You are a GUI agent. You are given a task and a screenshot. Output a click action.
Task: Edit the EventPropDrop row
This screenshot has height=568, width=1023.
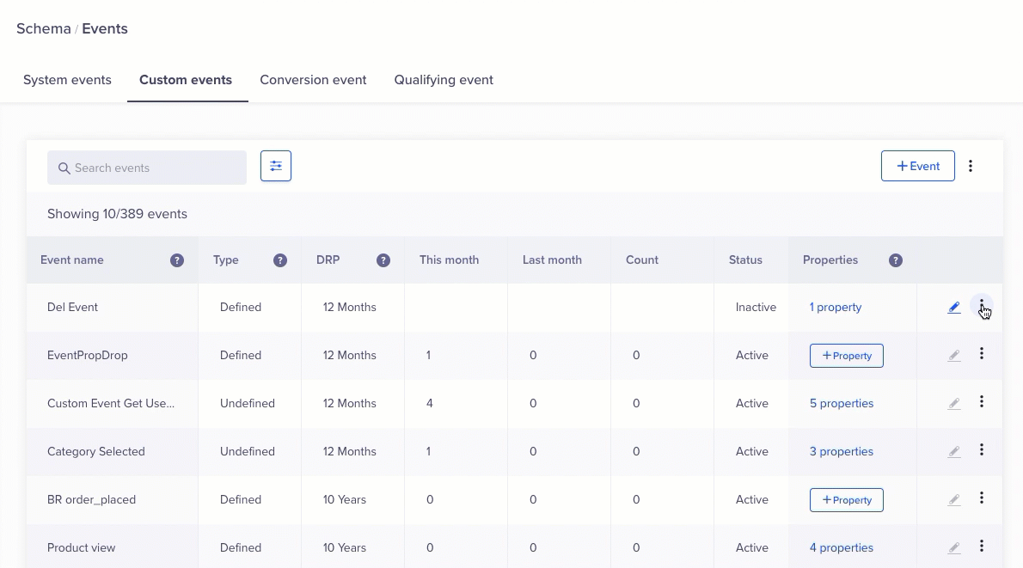pyautogui.click(x=954, y=356)
